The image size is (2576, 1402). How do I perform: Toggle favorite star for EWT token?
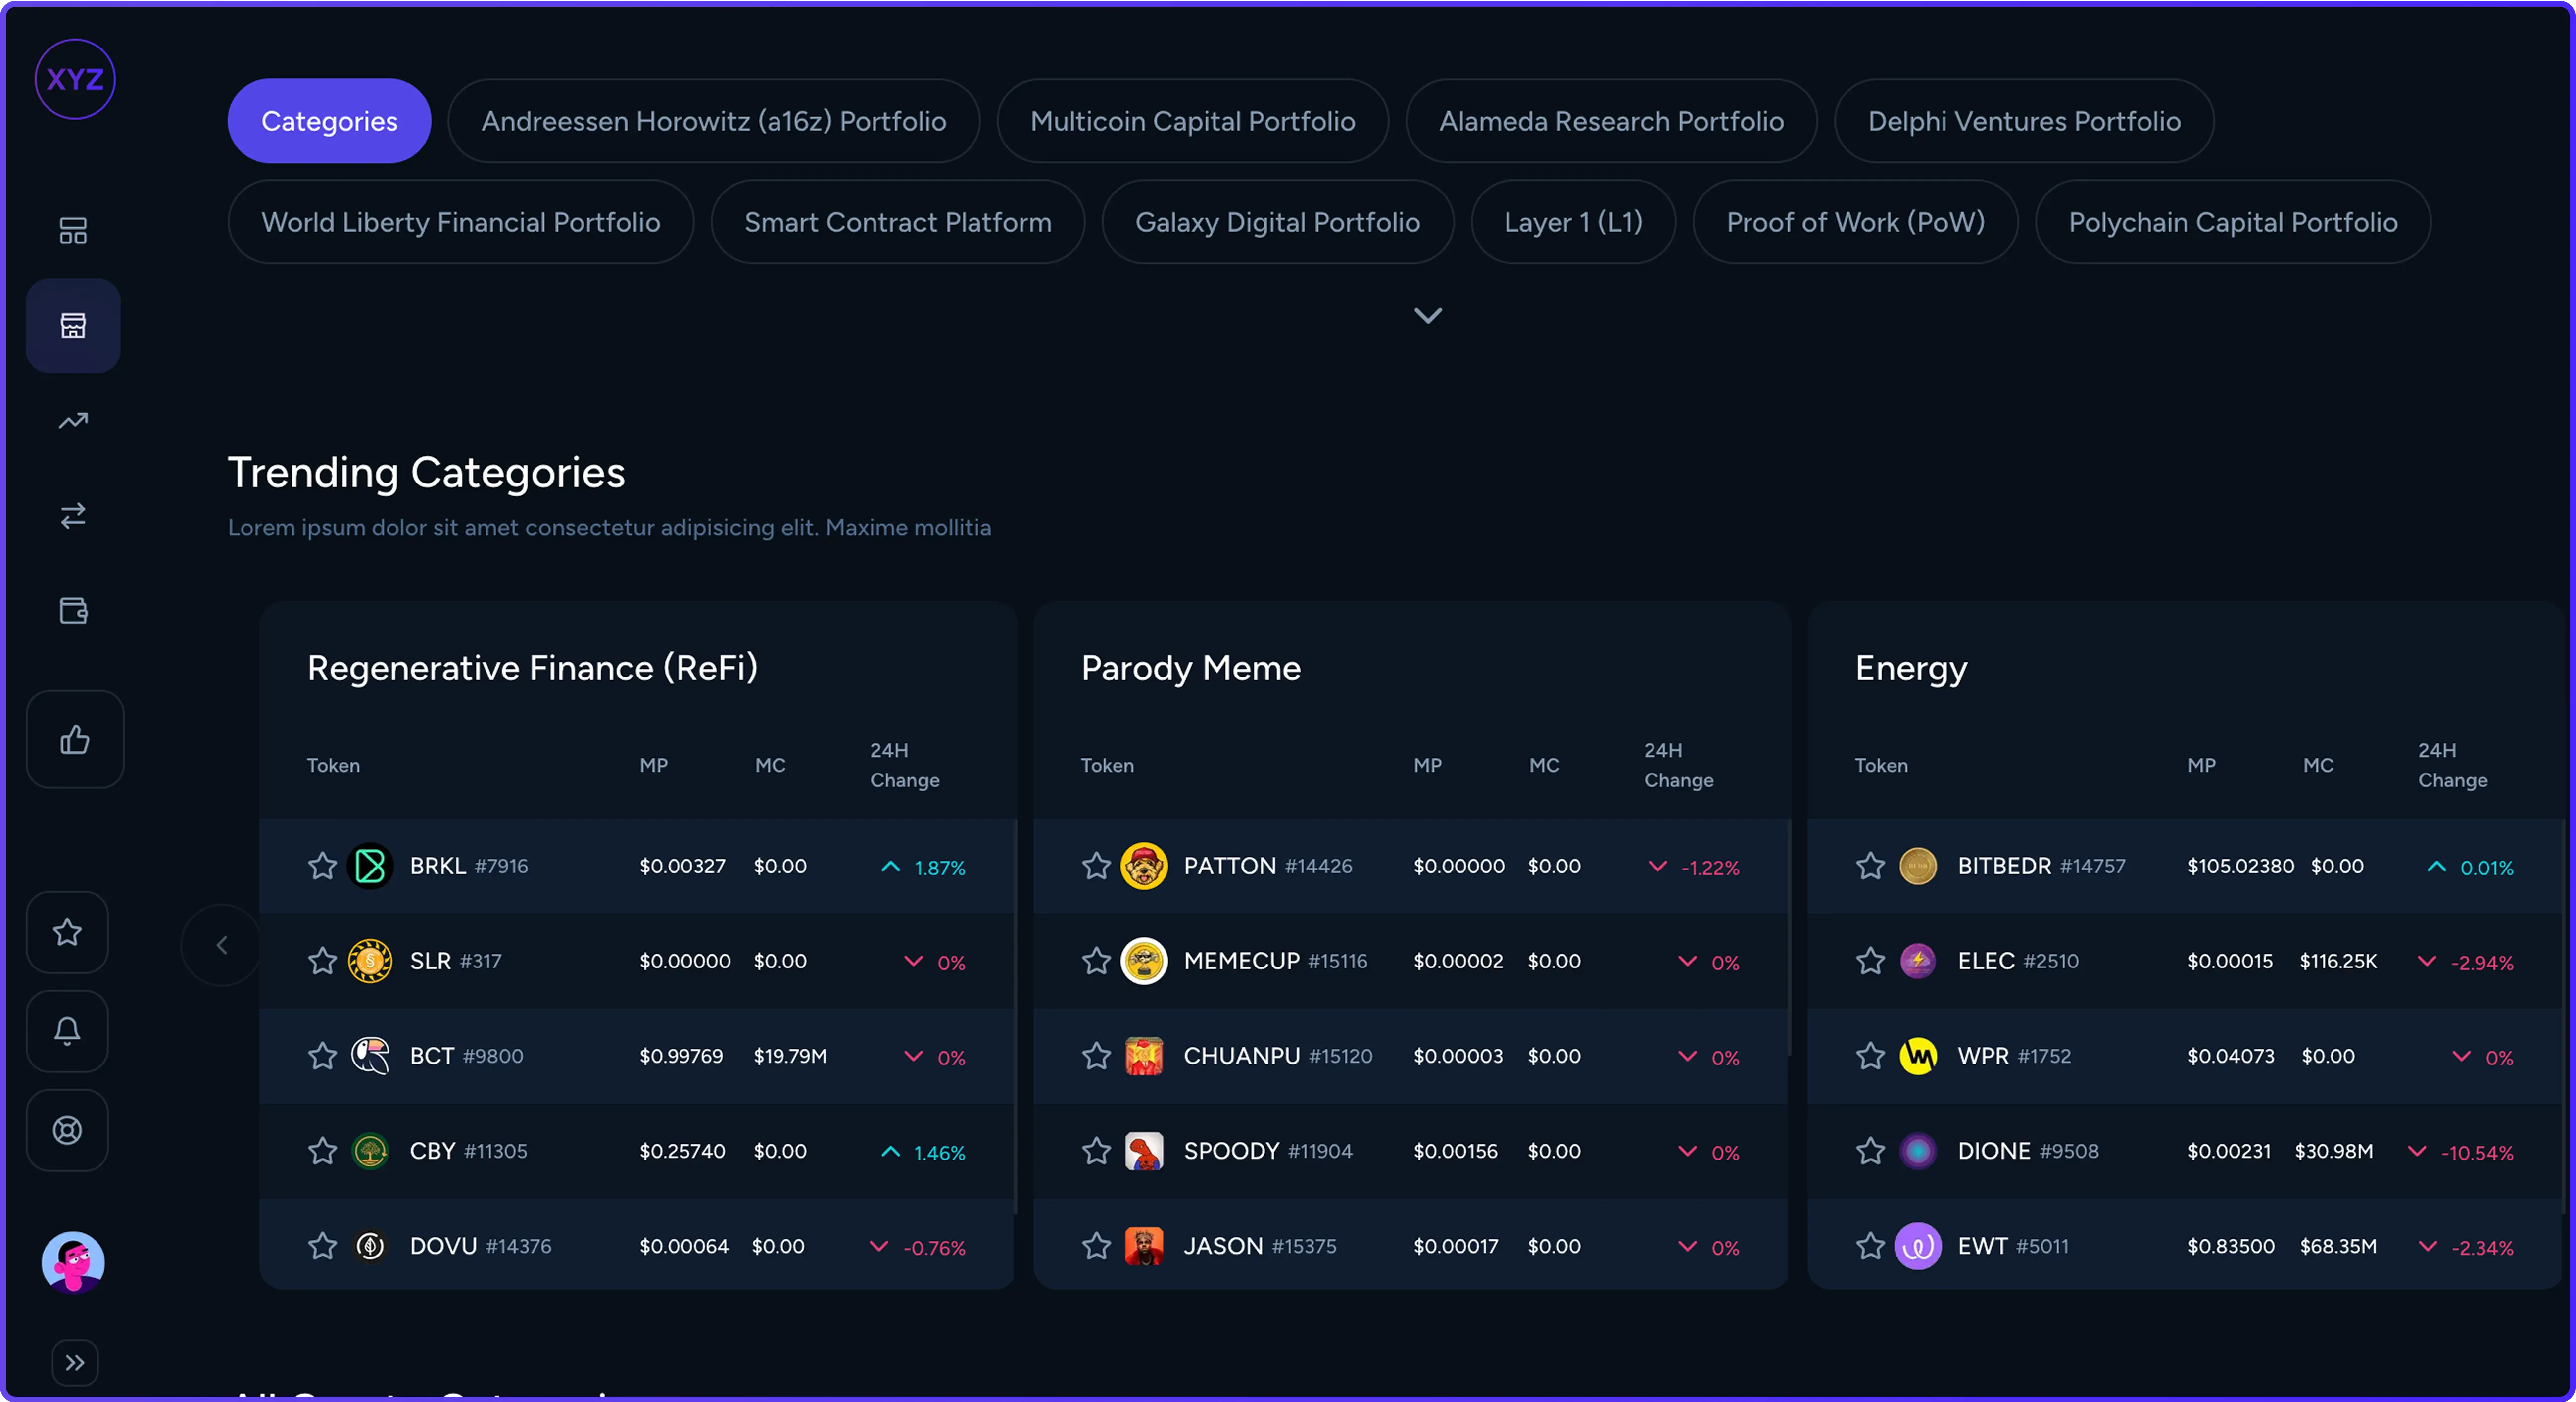point(1870,1246)
